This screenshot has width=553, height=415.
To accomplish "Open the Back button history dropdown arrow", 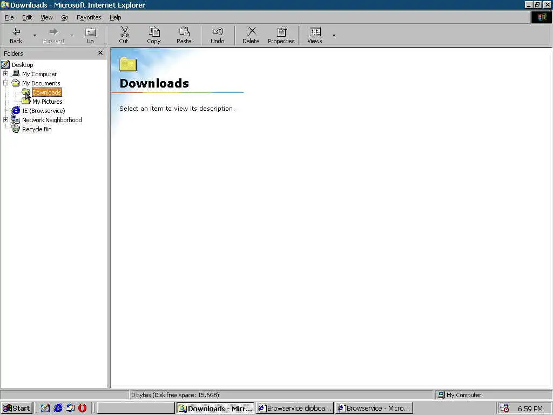I will (35, 35).
